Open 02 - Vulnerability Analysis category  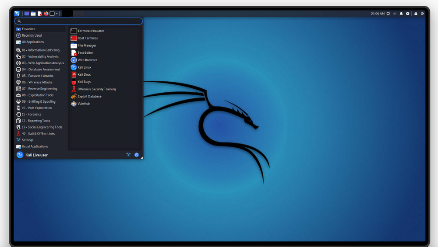40,56
